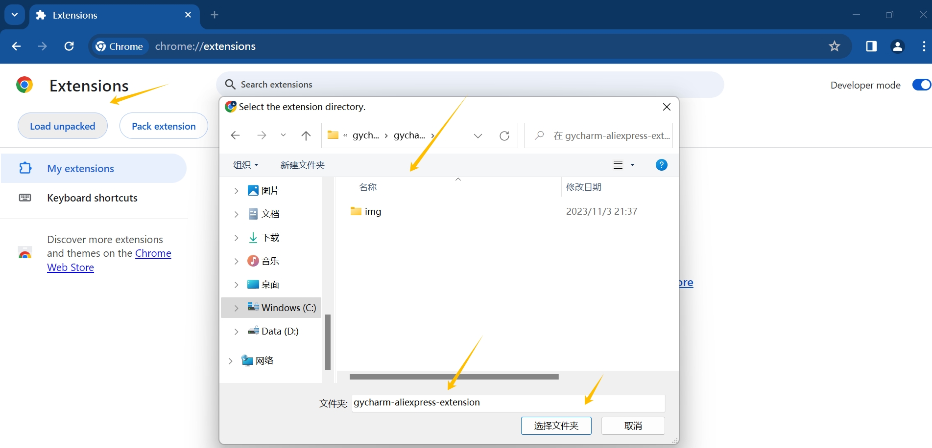
Task: Open My extensions section
Action: point(94,168)
